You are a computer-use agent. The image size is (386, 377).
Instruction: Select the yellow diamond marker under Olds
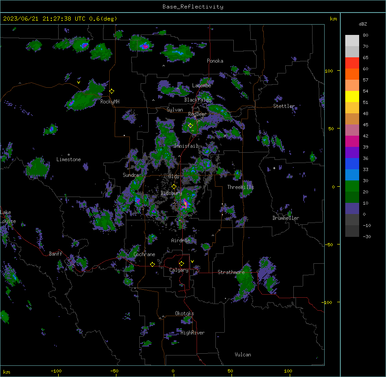pos(174,187)
